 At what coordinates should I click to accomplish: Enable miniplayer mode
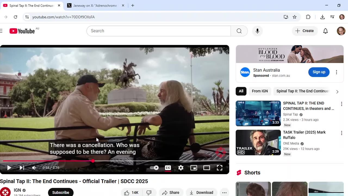194,168
